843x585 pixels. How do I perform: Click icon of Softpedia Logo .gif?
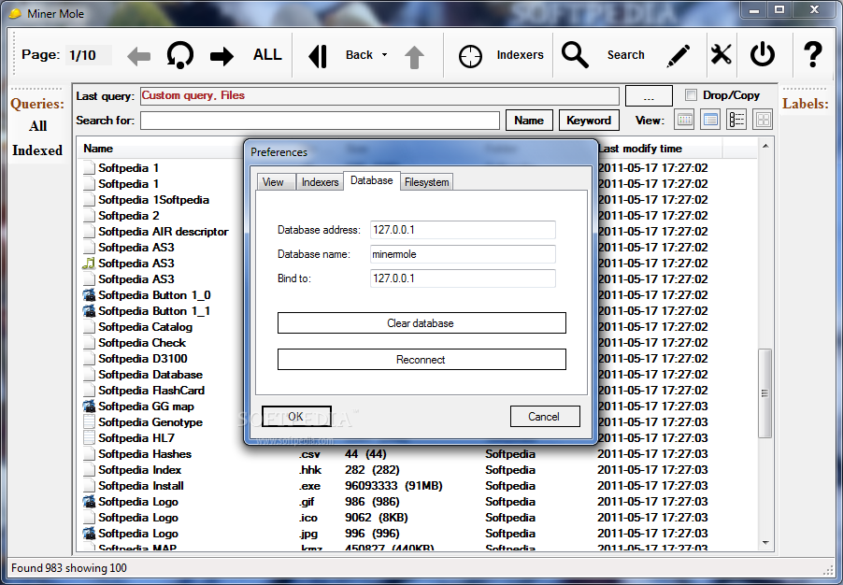89,502
